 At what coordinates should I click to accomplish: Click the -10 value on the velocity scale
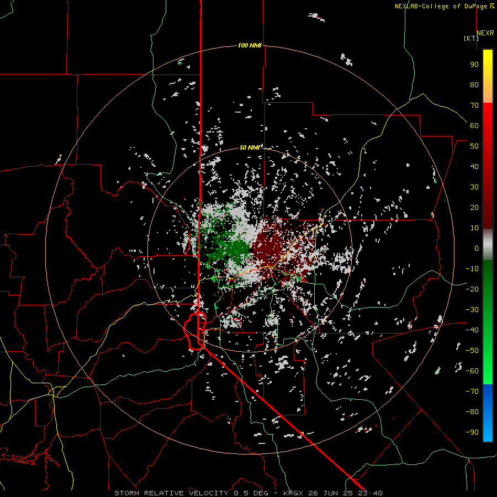point(472,269)
